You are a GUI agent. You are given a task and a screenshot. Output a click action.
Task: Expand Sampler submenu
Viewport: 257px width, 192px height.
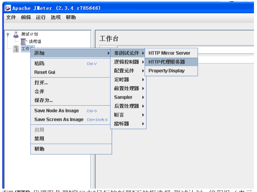(128, 97)
